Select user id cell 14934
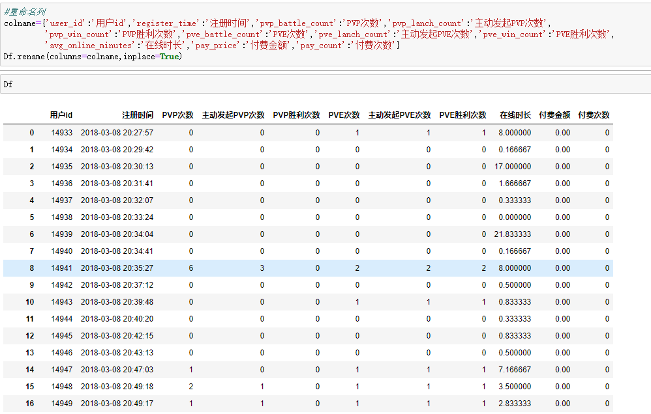 pos(62,150)
